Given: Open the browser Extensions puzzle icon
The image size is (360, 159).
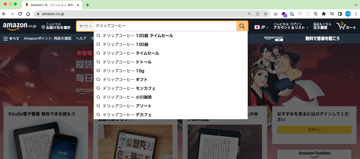Looking at the screenshot, I should pos(324,14).
